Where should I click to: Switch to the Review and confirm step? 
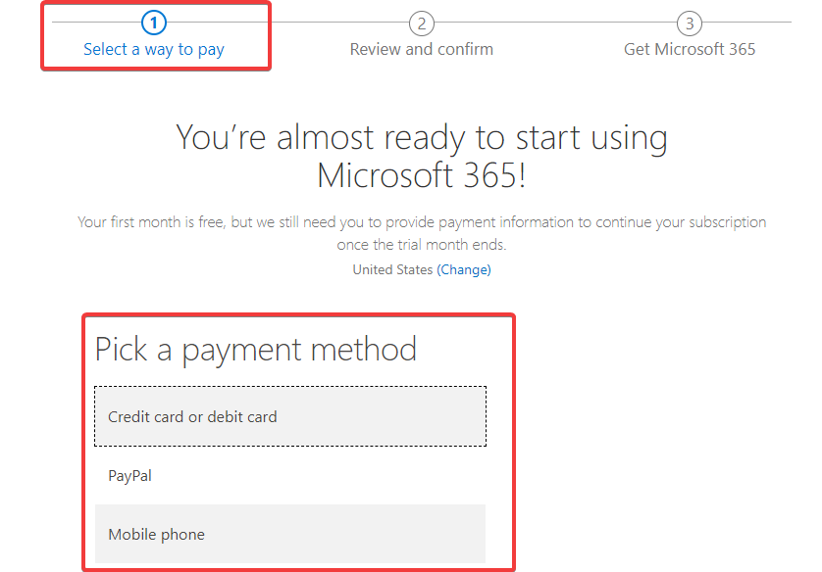tap(421, 48)
